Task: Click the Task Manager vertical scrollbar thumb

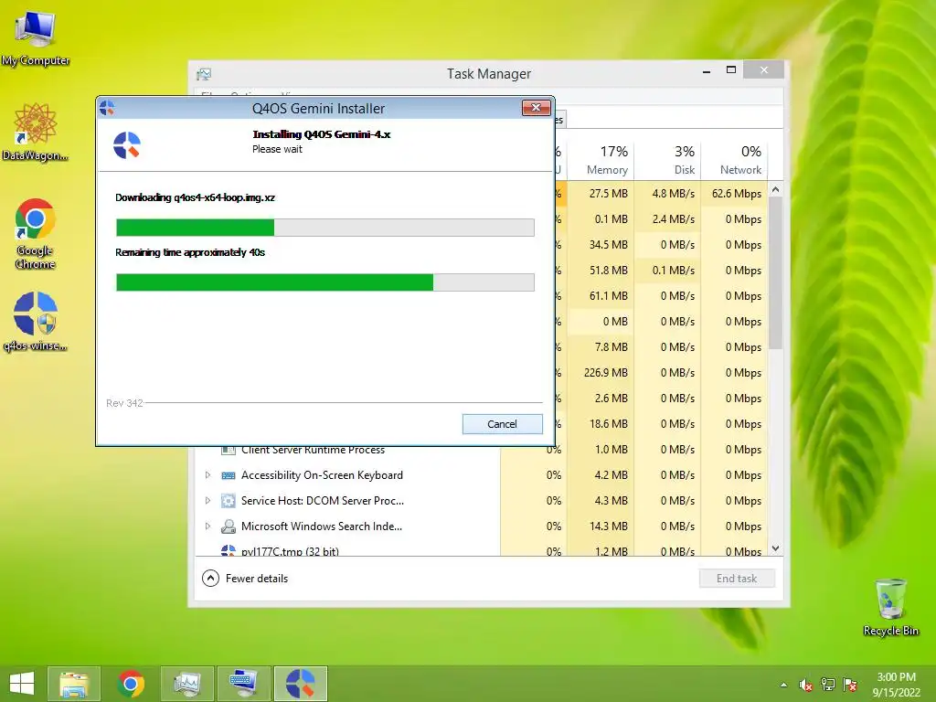Action: point(775,273)
